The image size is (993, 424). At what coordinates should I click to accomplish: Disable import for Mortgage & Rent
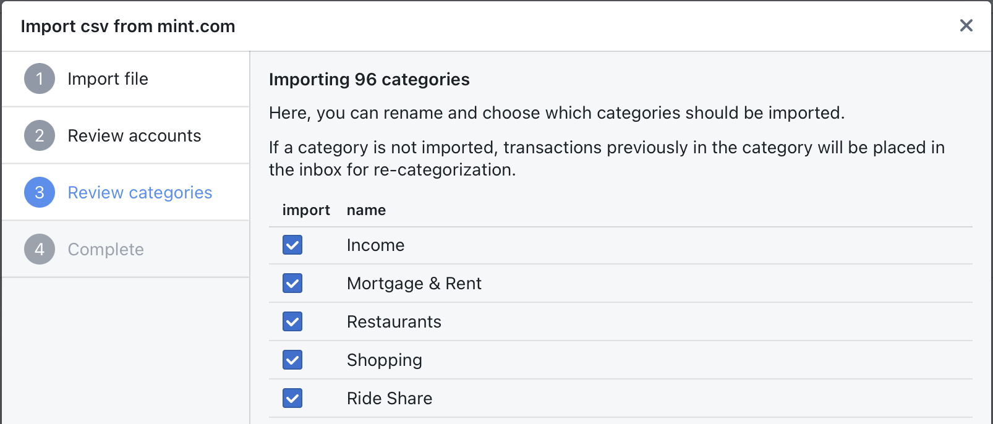pyautogui.click(x=292, y=283)
